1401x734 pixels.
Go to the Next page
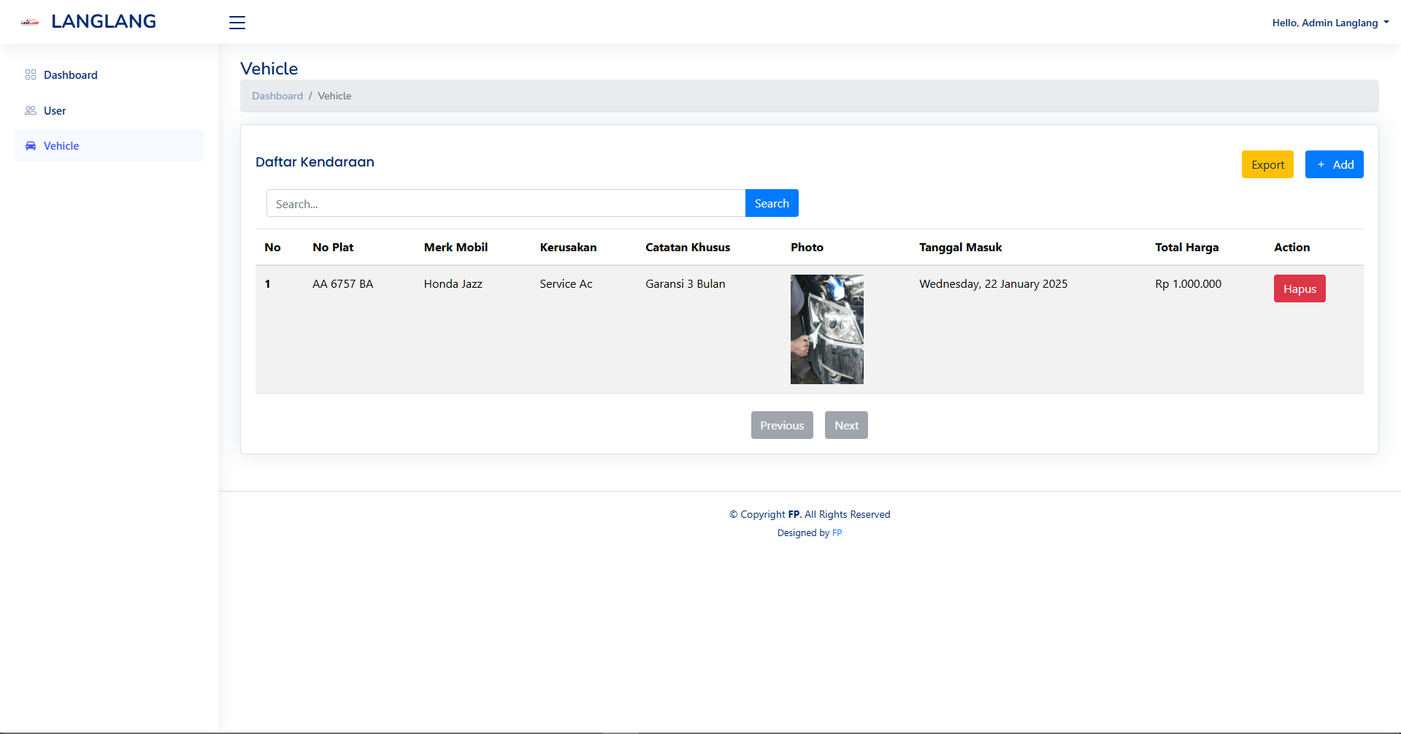845,425
